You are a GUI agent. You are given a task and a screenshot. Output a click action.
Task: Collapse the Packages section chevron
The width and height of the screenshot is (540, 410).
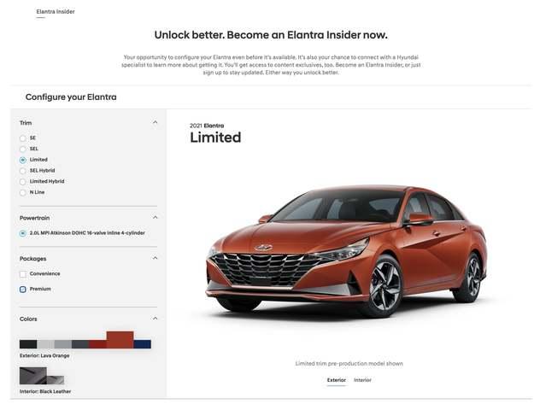[x=155, y=258]
